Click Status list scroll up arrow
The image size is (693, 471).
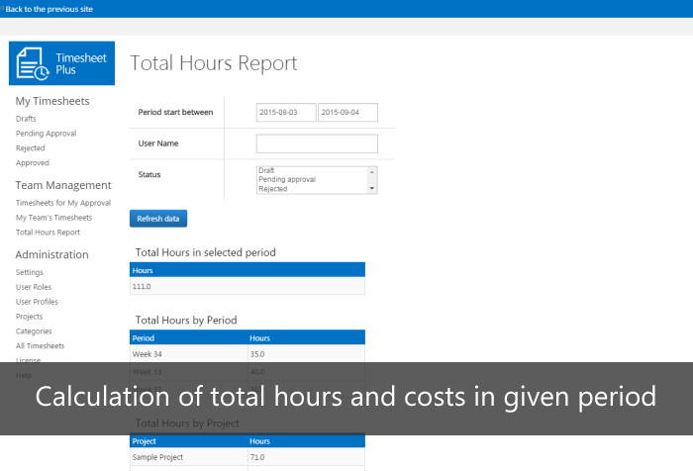pyautogui.click(x=372, y=172)
